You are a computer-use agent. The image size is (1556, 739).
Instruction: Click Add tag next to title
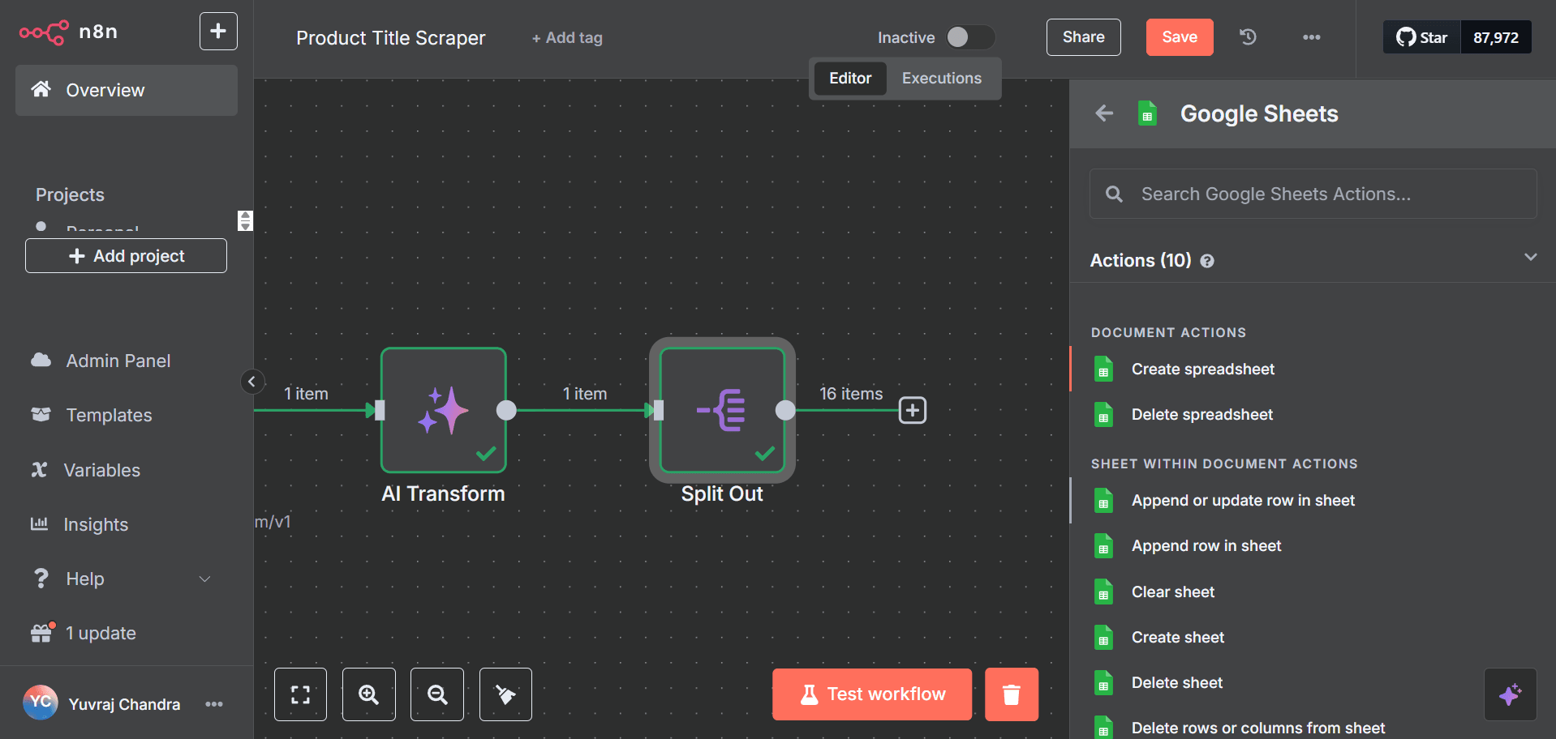pyautogui.click(x=567, y=38)
